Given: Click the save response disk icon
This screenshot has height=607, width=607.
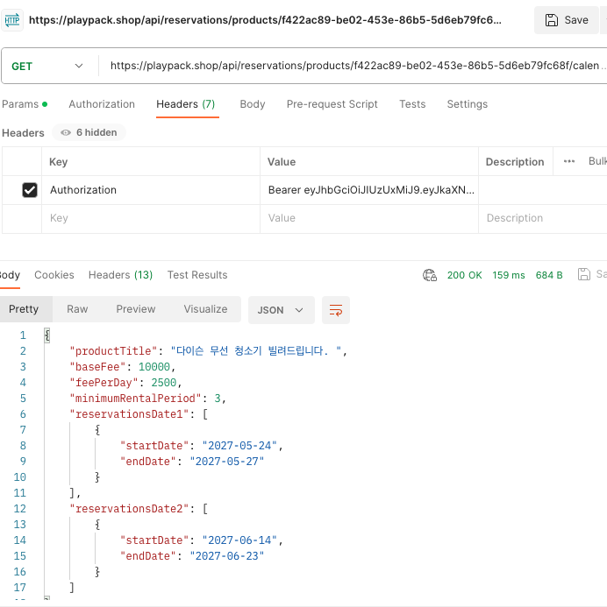Looking at the screenshot, I should [583, 274].
